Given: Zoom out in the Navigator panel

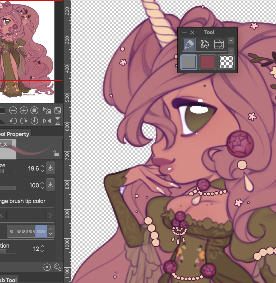Looking at the screenshot, I should [x=13, y=110].
